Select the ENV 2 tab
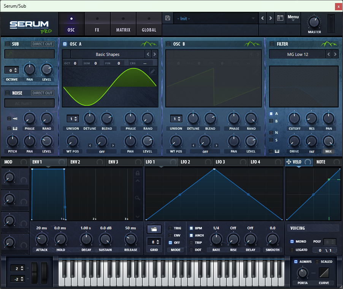Viewport: 343px width, 289px height. [x=86, y=162]
